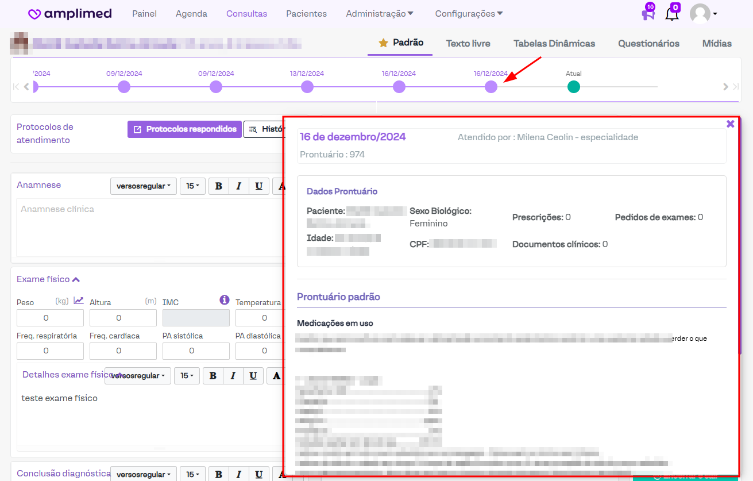
Task: Jump to last timeline entry arrow
Action: tap(735, 87)
